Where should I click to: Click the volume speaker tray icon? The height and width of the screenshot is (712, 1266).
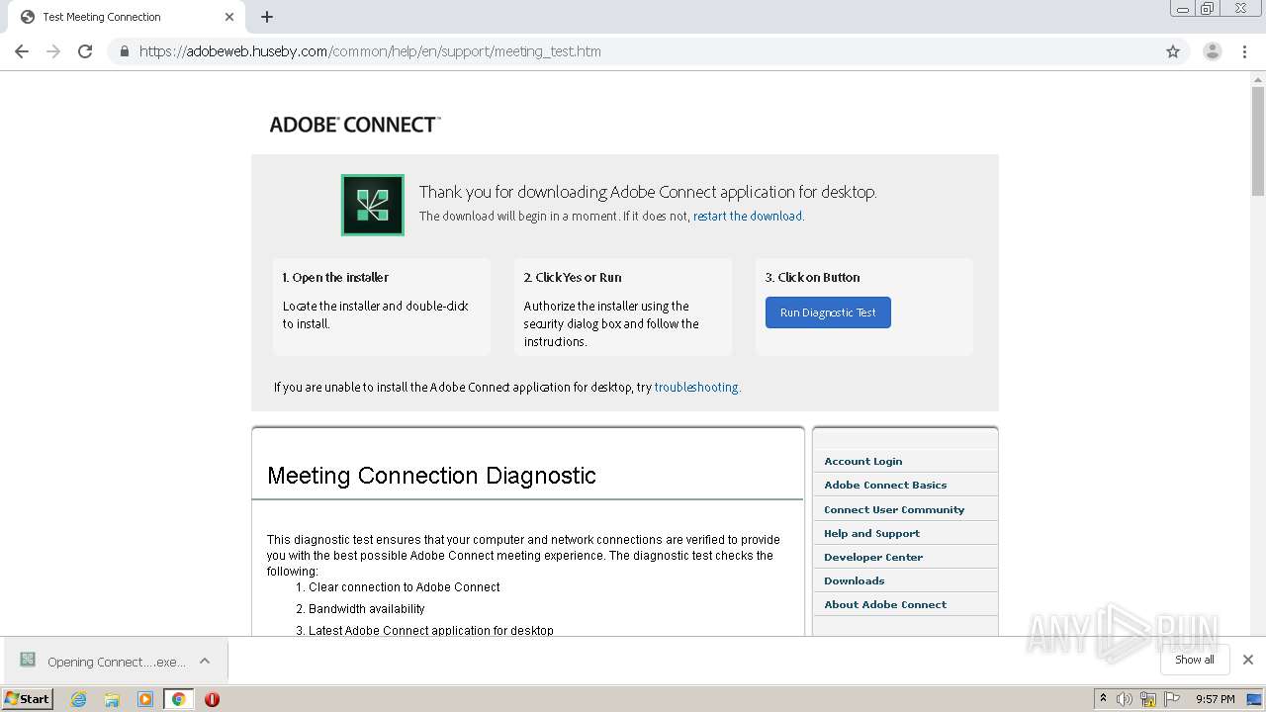[1125, 699]
